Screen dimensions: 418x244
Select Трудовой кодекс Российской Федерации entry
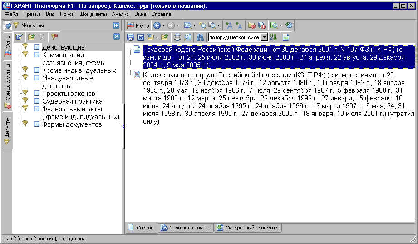point(279,57)
